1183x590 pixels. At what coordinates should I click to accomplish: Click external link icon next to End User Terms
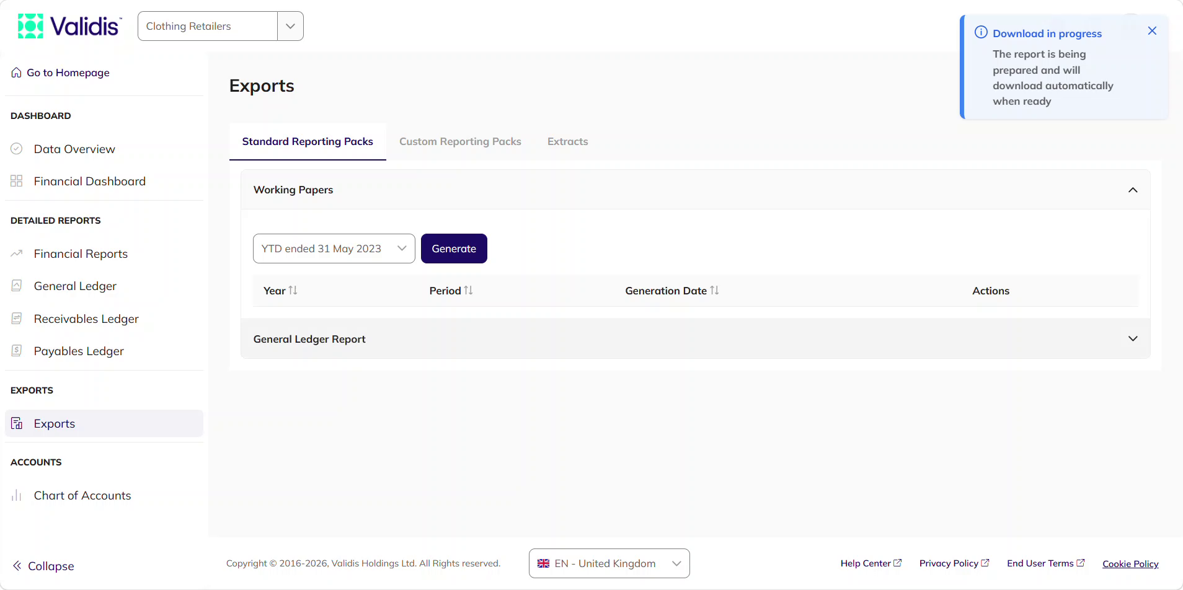pos(1081,563)
